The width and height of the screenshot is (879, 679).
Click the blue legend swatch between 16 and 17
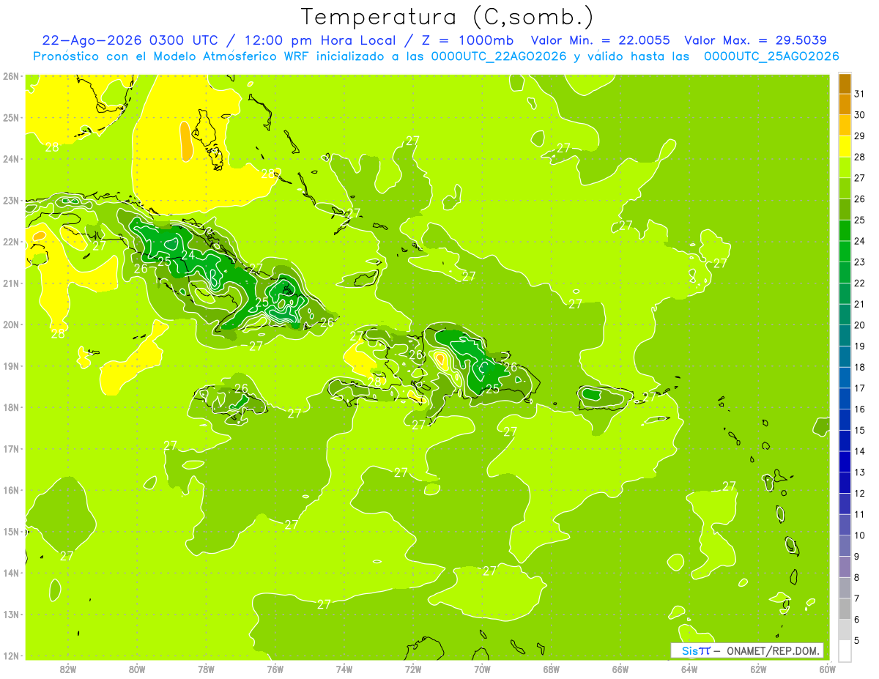[845, 398]
